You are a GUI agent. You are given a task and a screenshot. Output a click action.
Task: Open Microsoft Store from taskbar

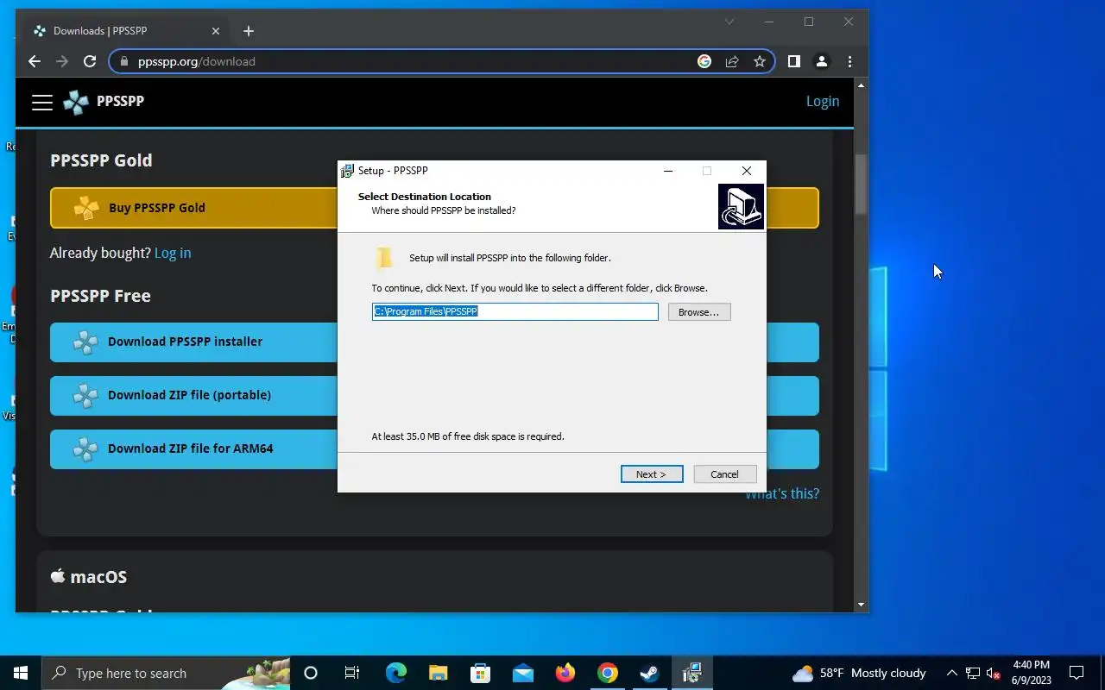(481, 673)
